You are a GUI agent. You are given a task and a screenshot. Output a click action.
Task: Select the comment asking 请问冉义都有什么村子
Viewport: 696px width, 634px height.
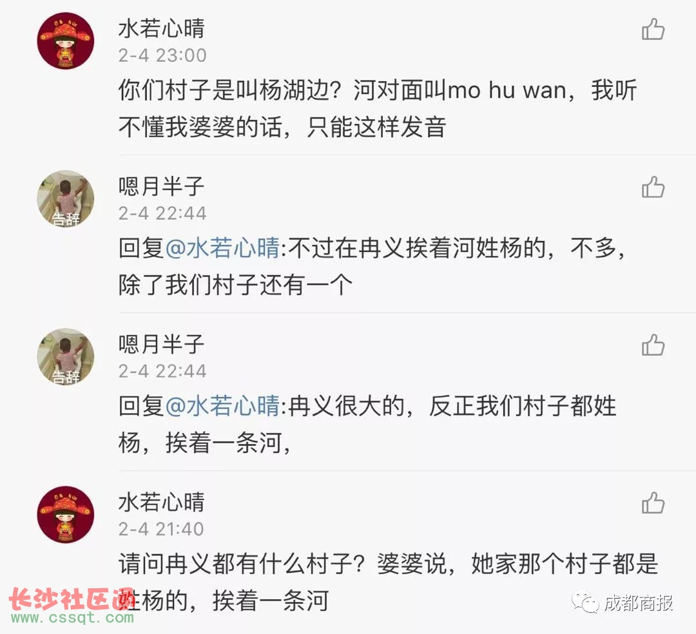click(x=388, y=582)
